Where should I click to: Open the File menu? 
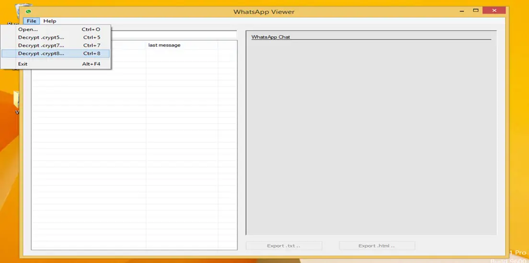point(31,21)
